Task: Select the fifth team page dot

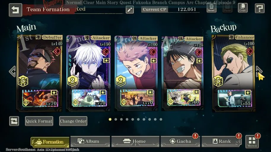Action: click(133, 119)
